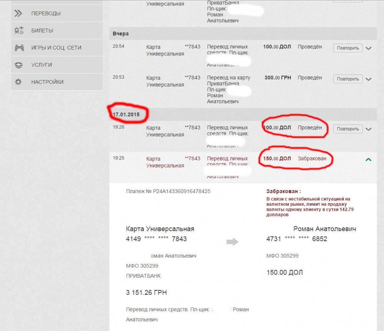Click the 150.00 ДОЛ amount in the 19:25 row

pyautogui.click(x=277, y=159)
